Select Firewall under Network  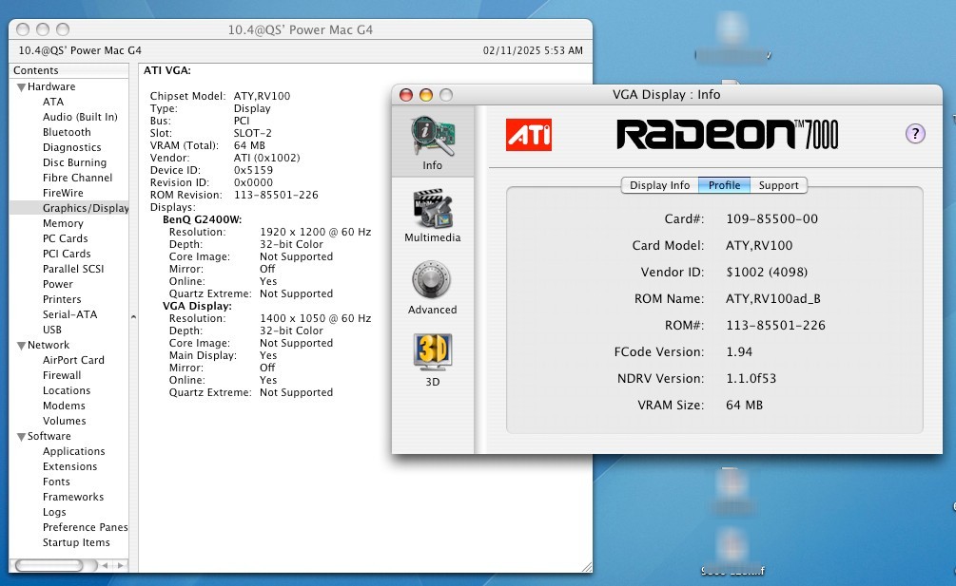(x=62, y=375)
